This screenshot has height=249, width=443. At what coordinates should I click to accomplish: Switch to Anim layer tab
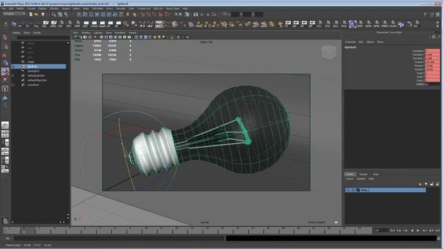pyautogui.click(x=376, y=174)
